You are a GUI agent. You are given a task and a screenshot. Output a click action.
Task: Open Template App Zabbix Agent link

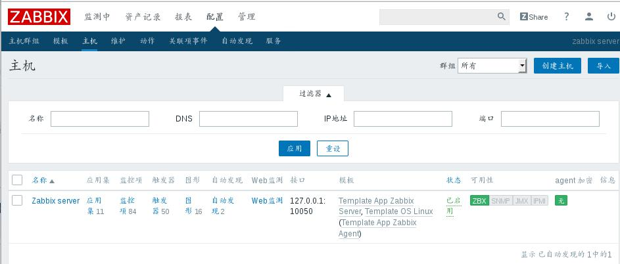click(379, 228)
